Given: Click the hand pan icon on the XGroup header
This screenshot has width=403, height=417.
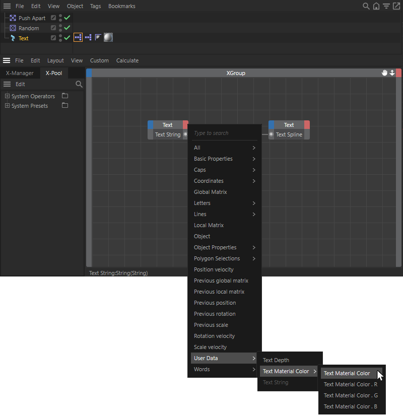Looking at the screenshot, I should point(385,73).
